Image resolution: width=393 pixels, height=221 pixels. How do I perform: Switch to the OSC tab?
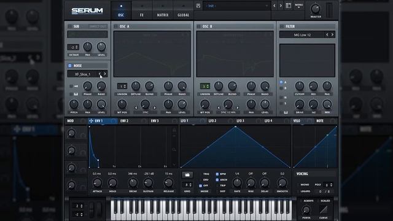pyautogui.click(x=121, y=10)
